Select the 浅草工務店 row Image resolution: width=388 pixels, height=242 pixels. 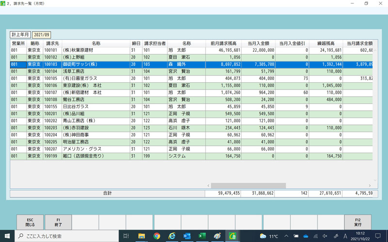point(191,71)
